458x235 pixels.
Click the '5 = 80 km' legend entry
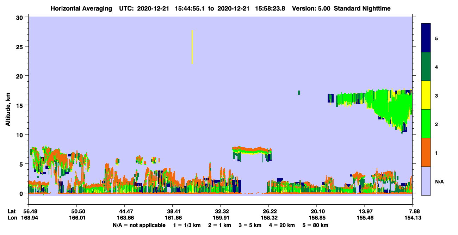pyautogui.click(x=316, y=225)
